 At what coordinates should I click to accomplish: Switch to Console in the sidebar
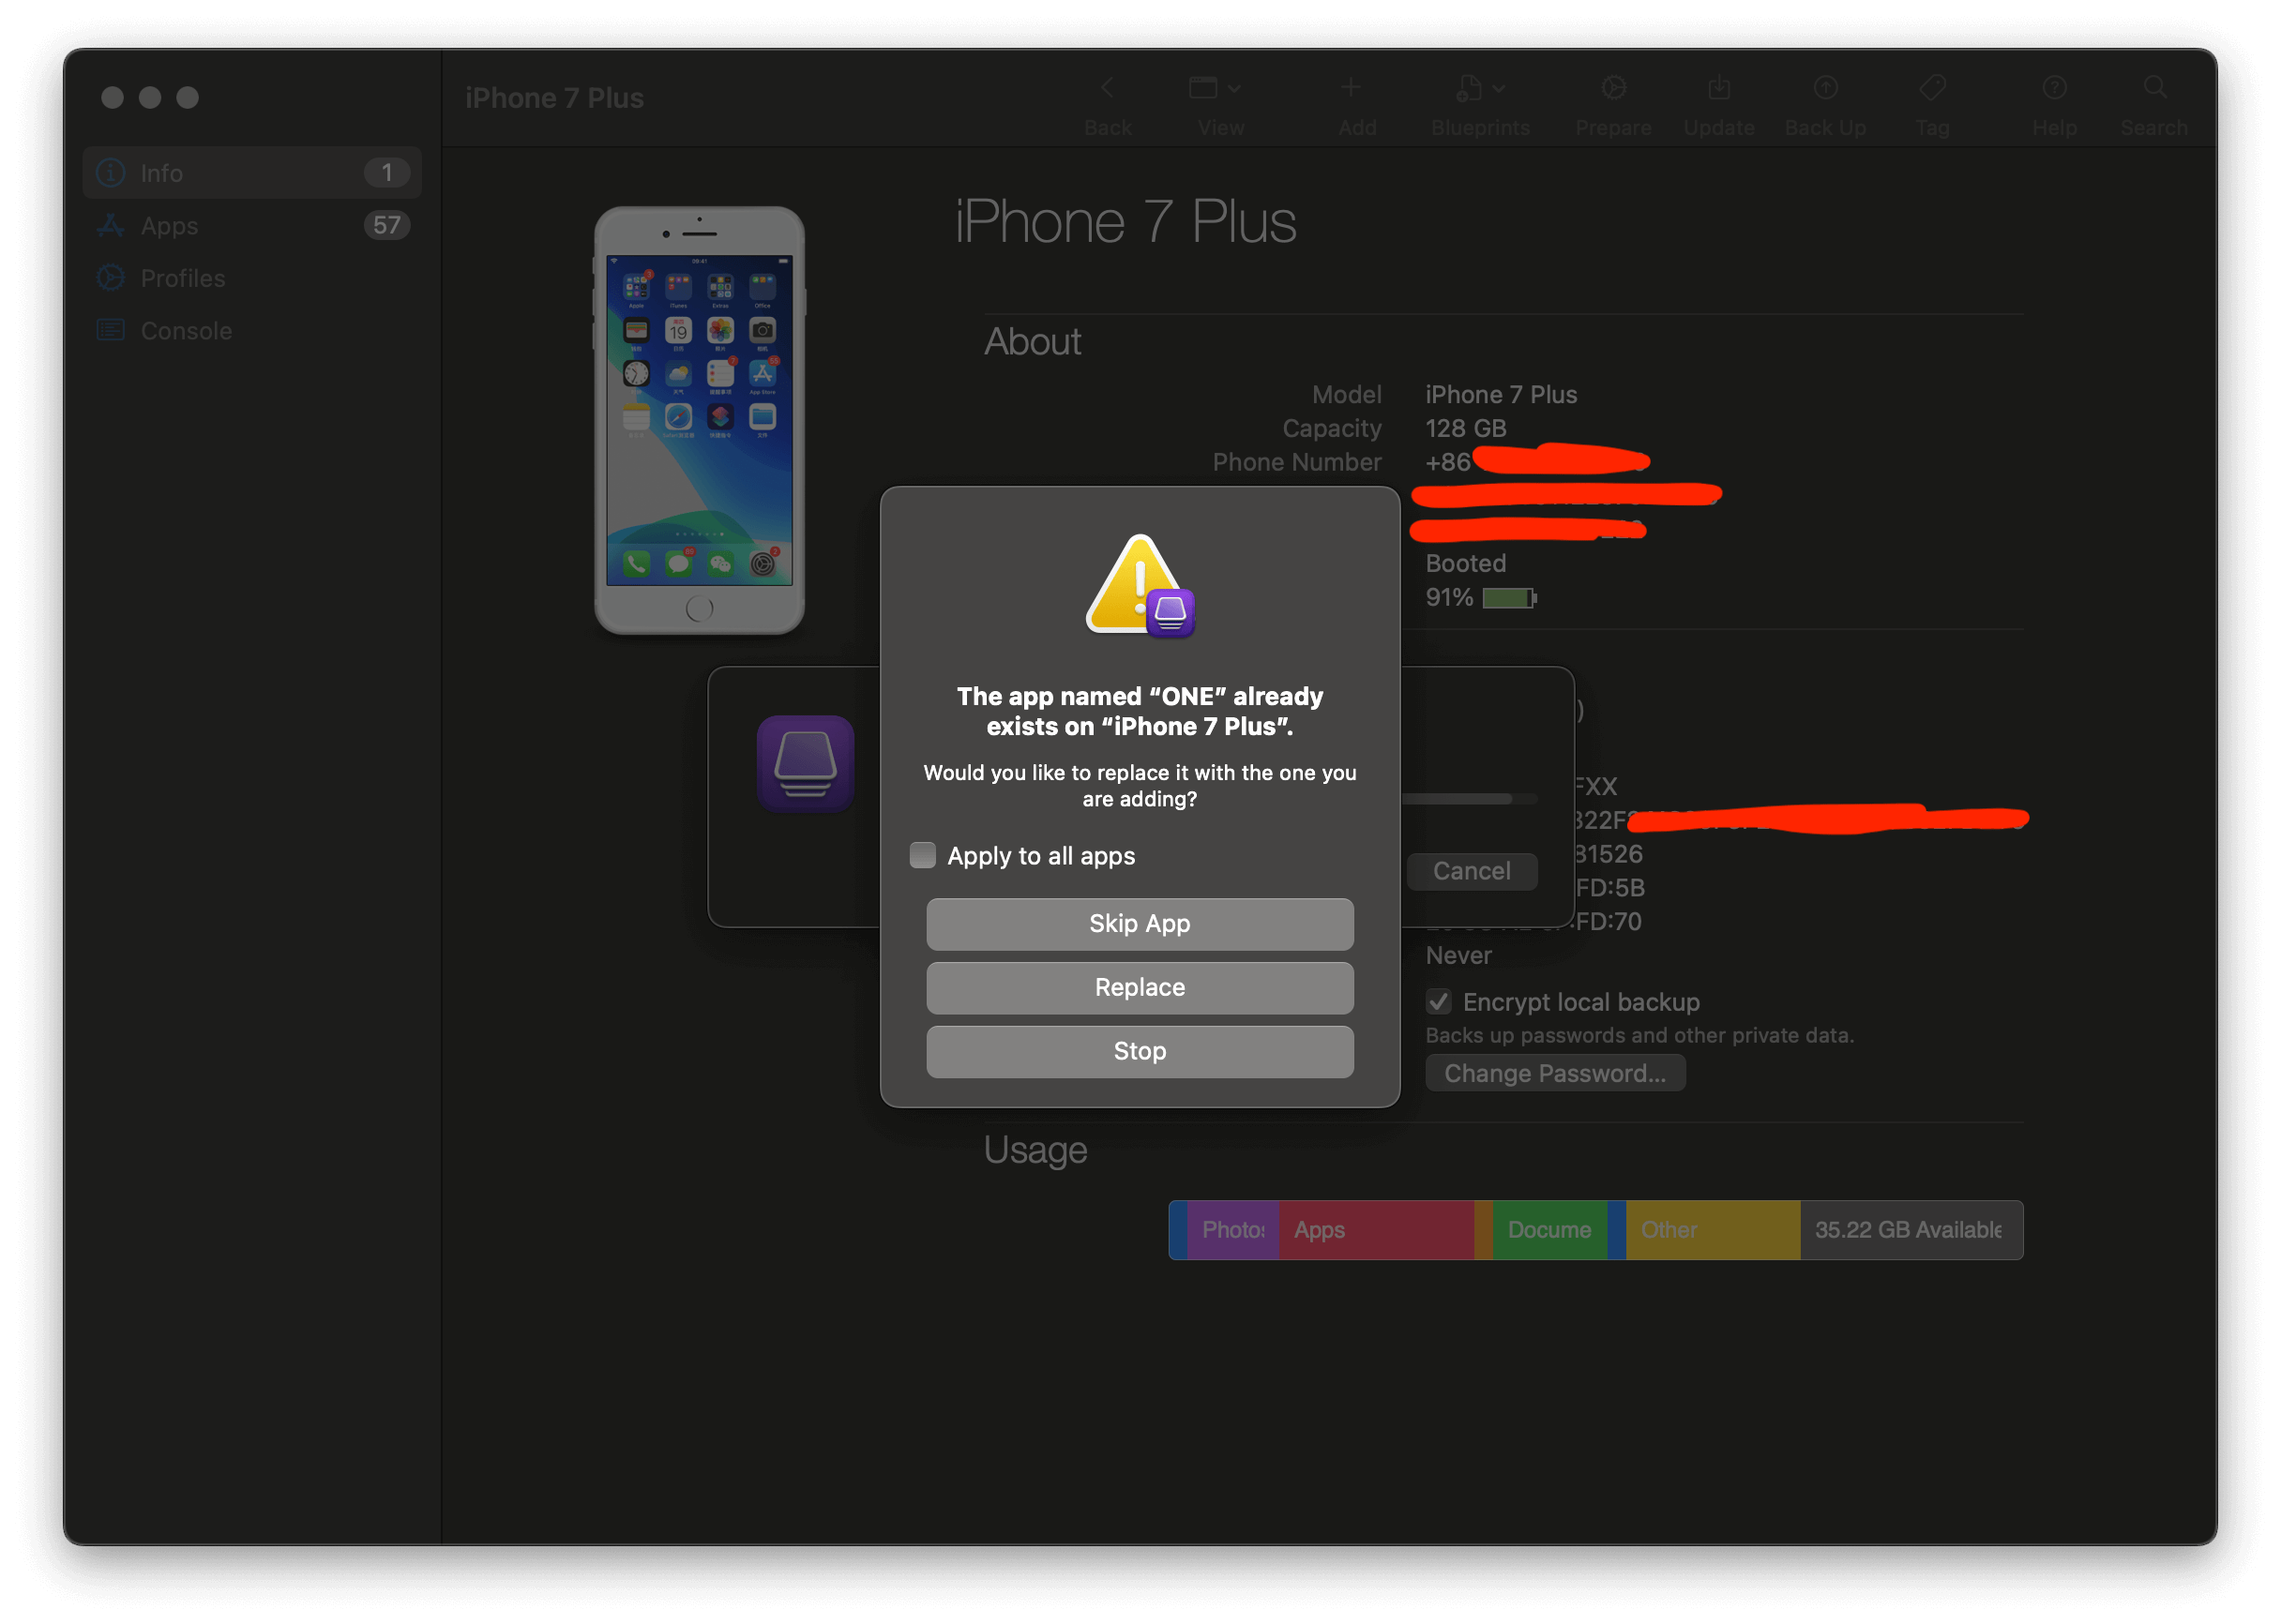186,331
